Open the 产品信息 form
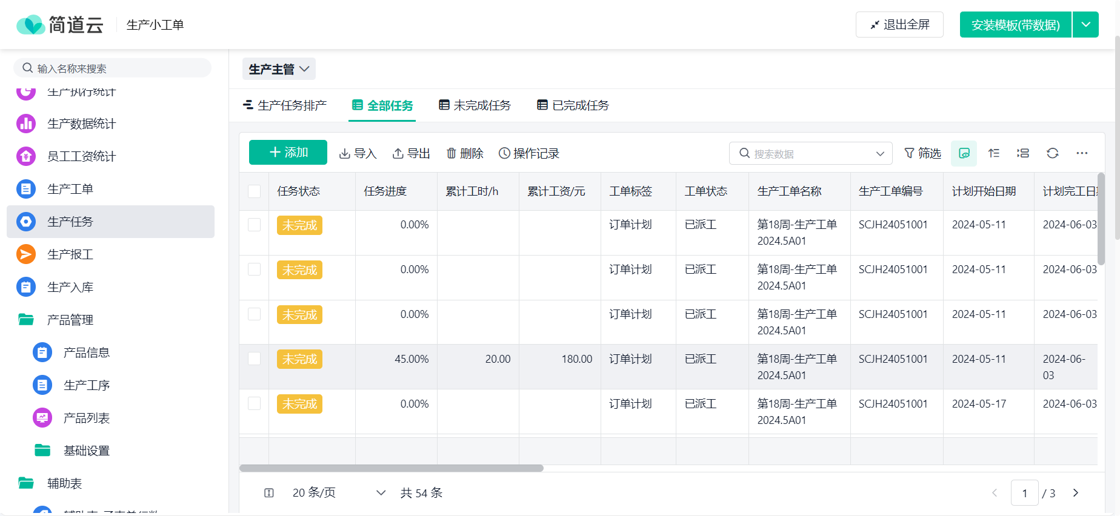 pyautogui.click(x=110, y=352)
